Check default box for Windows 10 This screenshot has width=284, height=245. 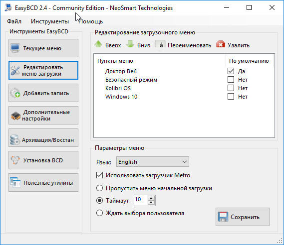[x=231, y=97]
